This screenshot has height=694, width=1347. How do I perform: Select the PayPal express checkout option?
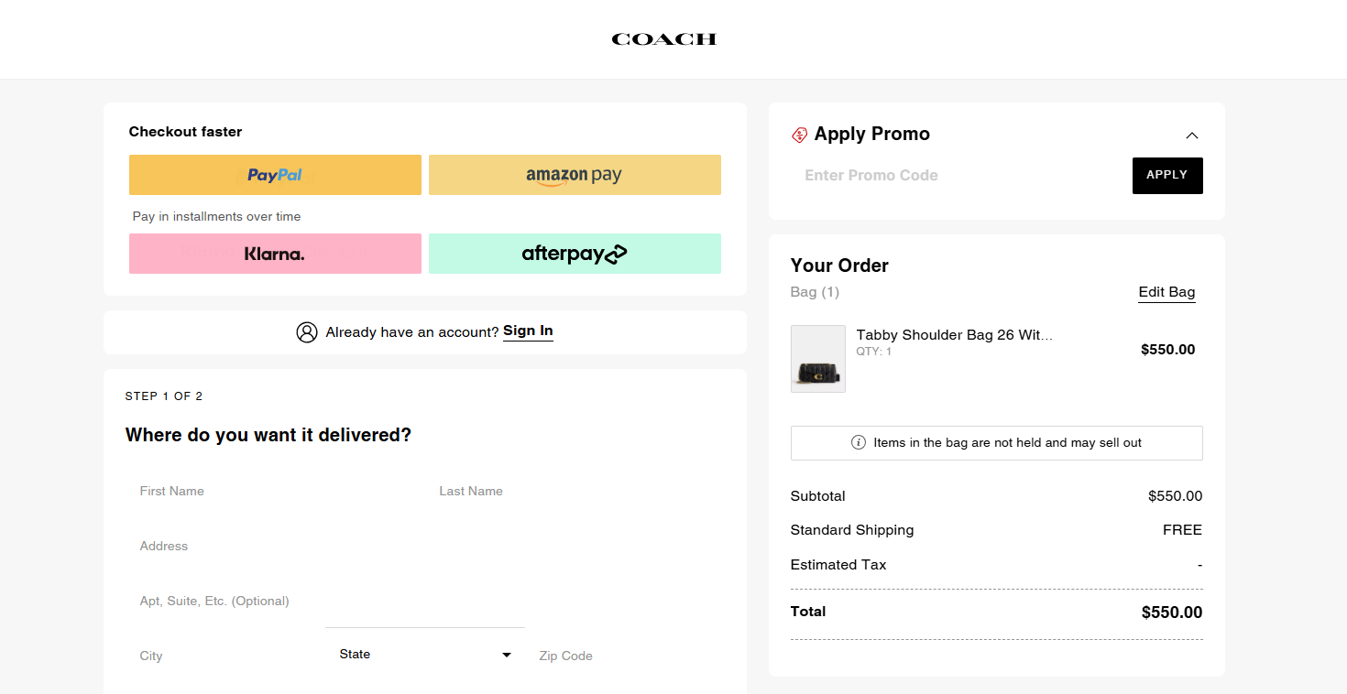[275, 175]
